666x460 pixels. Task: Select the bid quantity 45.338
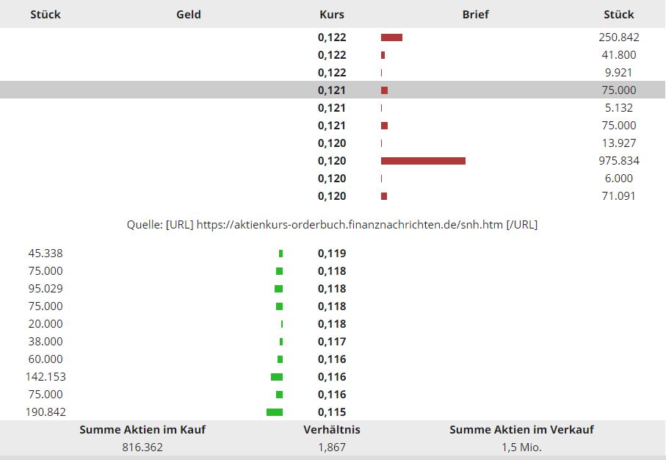[46, 254]
